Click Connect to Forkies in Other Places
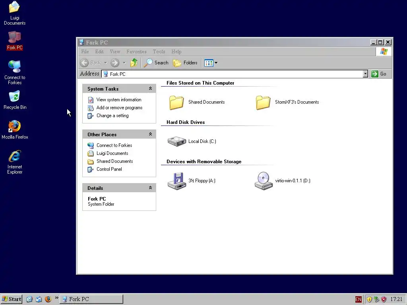The height and width of the screenshot is (305, 407). point(114,145)
